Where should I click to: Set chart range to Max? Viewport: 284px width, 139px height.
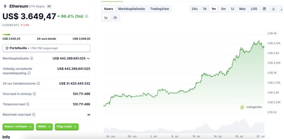(242, 9)
